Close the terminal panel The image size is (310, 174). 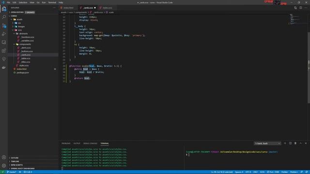(x=306, y=143)
